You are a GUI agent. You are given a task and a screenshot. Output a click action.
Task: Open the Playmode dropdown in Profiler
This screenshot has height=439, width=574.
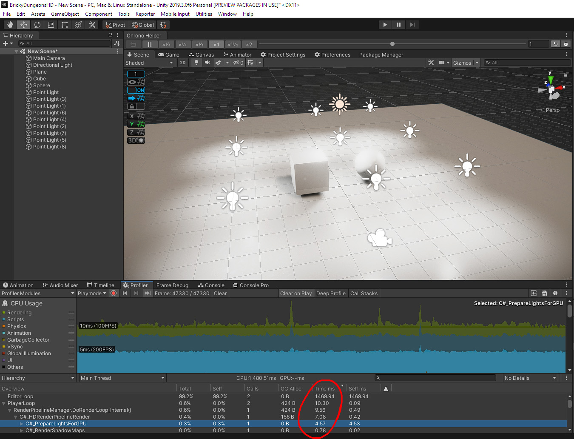pyautogui.click(x=91, y=293)
